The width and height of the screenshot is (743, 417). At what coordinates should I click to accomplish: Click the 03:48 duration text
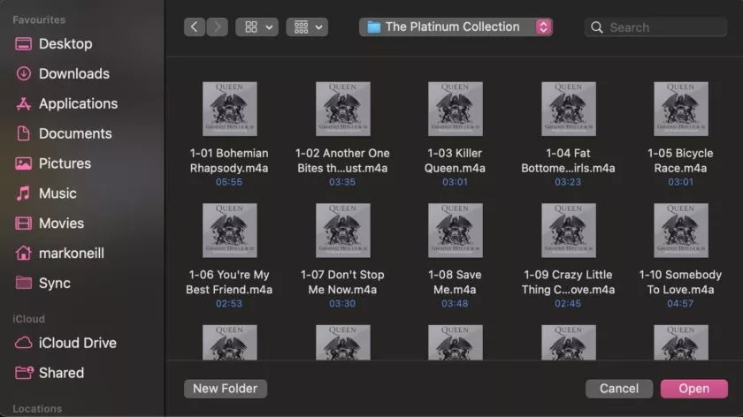tap(455, 304)
